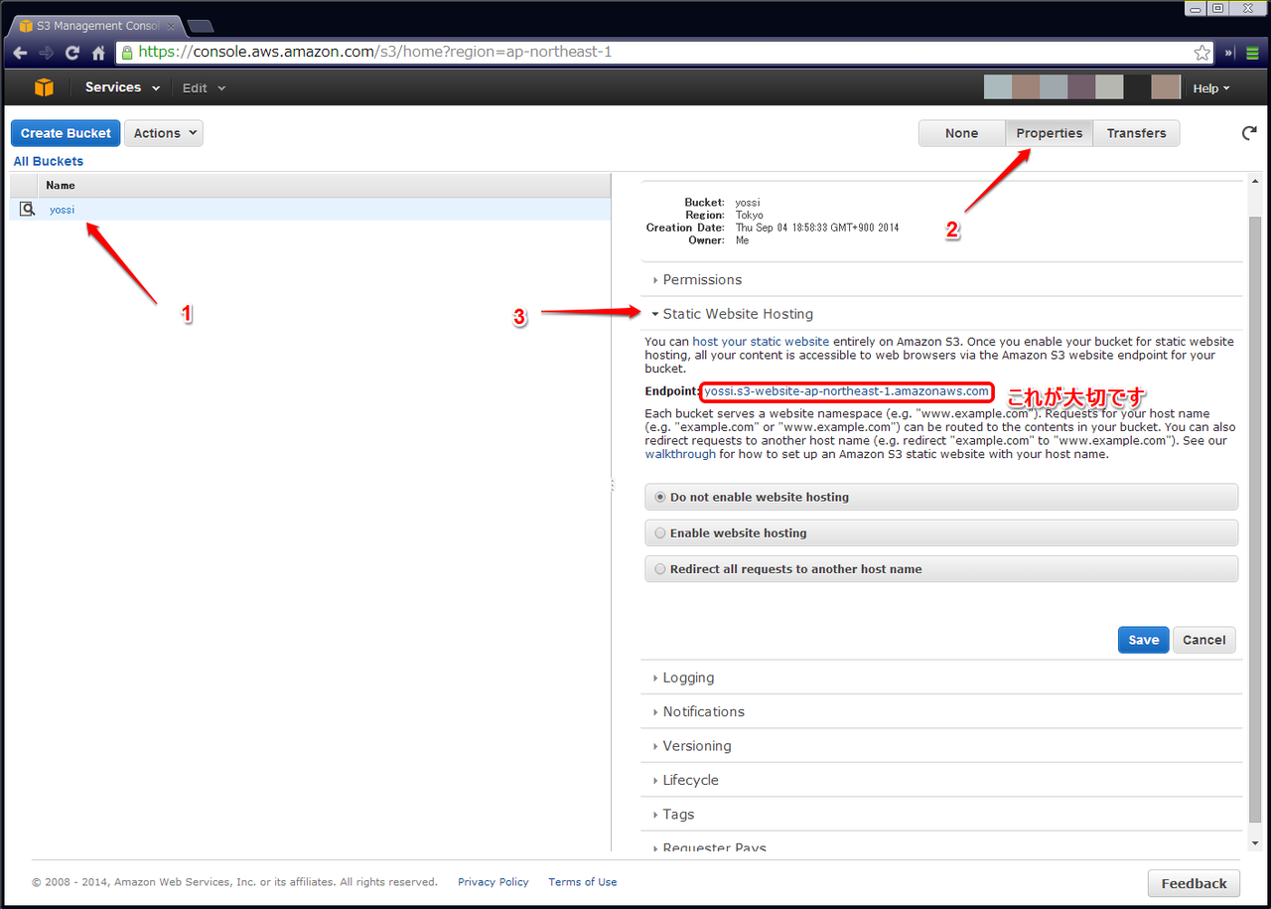Open the Chrome hamburger menu
The image size is (1271, 909).
1252,53
